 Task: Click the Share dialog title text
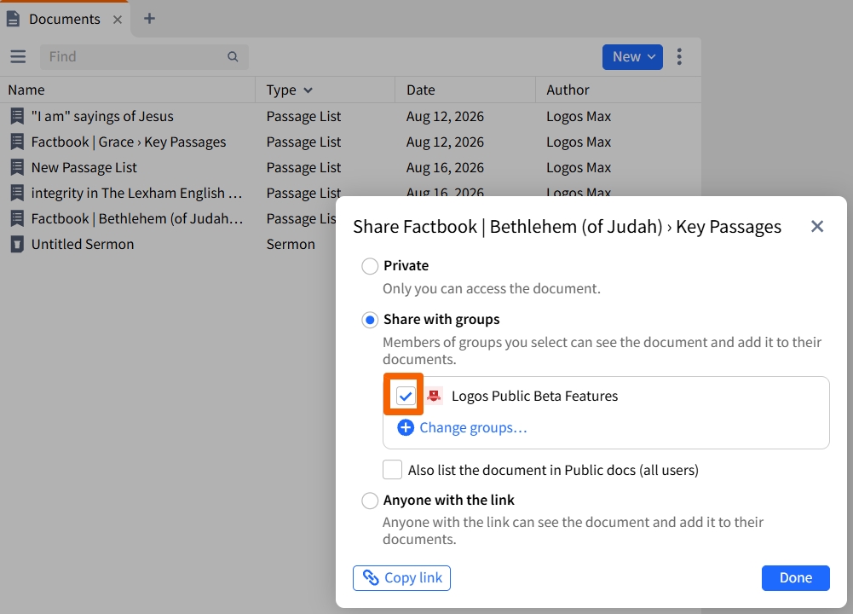click(567, 227)
